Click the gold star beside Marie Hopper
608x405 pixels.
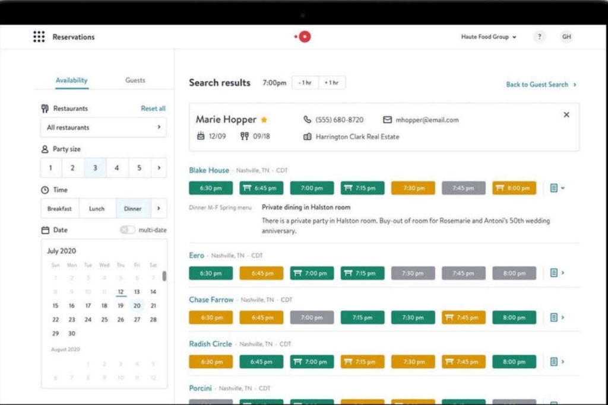click(264, 120)
